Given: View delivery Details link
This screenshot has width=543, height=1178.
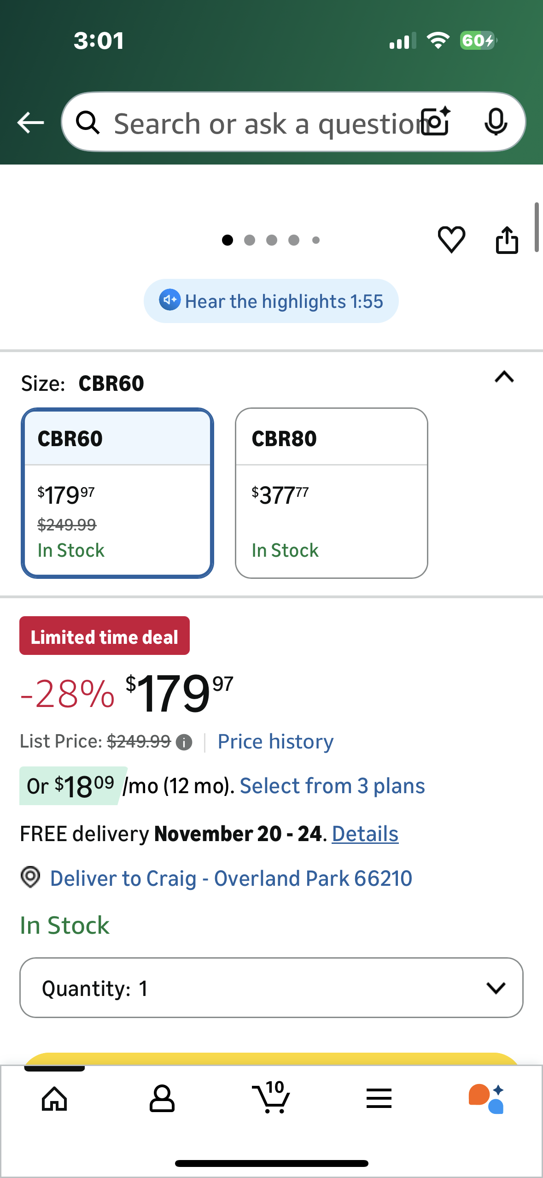Looking at the screenshot, I should (x=364, y=833).
